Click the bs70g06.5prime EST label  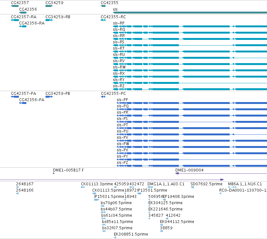click(x=116, y=203)
